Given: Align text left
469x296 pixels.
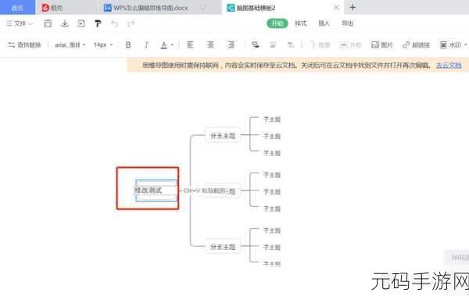Looking at the screenshot, I should (x=190, y=45).
